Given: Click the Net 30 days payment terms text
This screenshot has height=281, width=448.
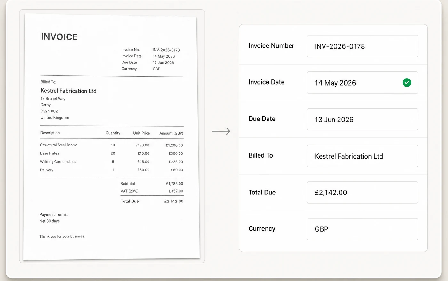Looking at the screenshot, I should tap(49, 221).
